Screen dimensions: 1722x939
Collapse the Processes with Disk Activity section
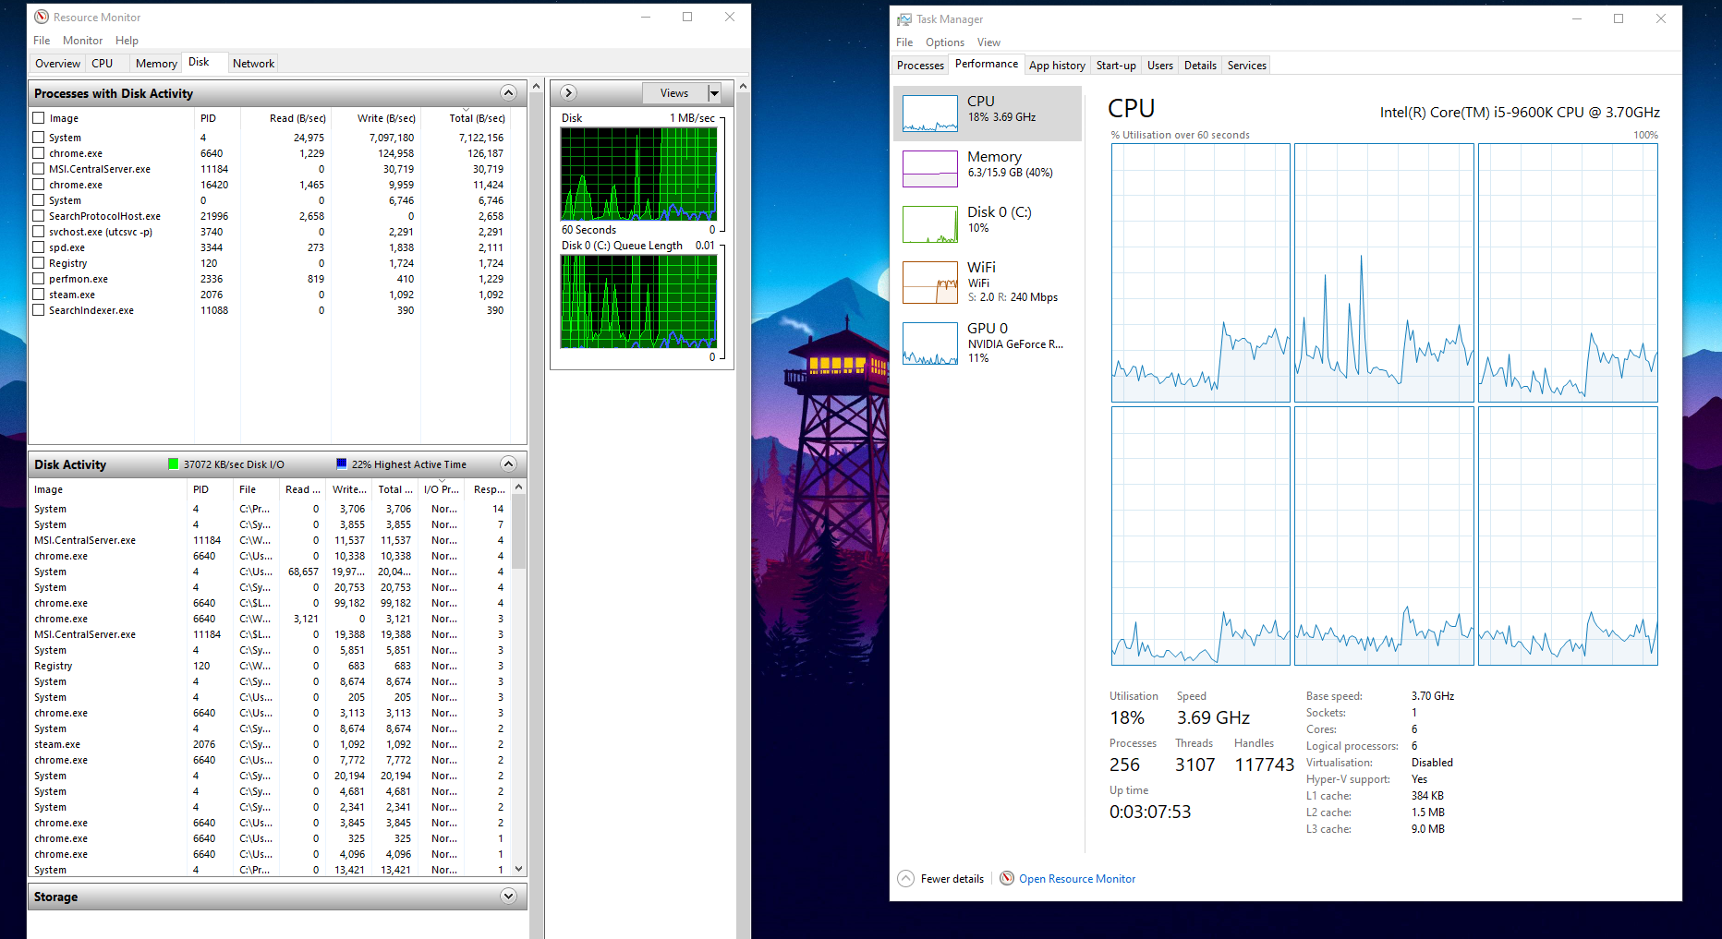click(508, 93)
